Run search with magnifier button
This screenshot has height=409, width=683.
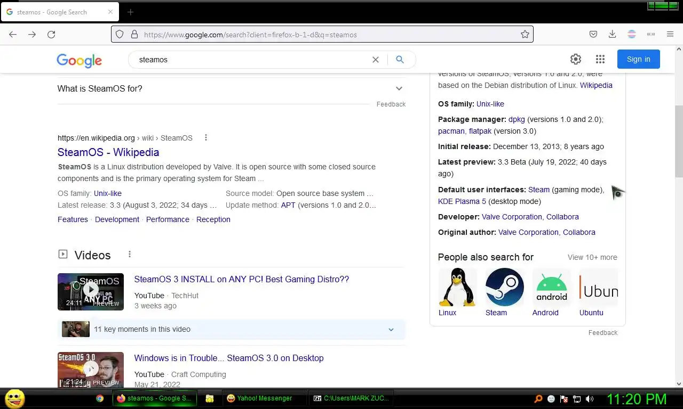click(x=400, y=60)
